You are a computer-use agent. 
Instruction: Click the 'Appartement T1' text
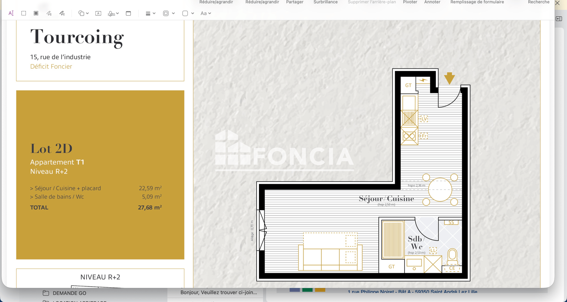[57, 162]
